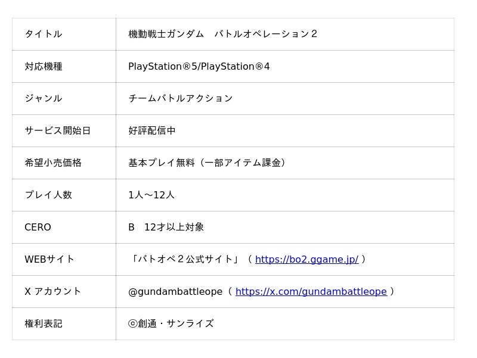Click the PlayStation®5/PlayStation®4 text
This screenshot has width=477, height=358.
[199, 66]
